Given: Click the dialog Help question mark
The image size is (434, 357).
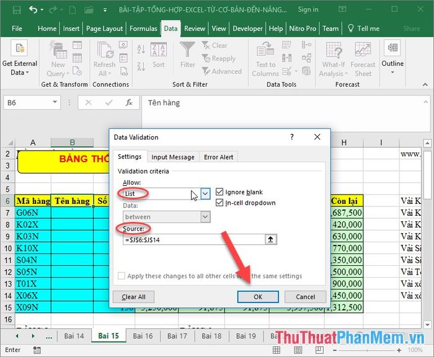Looking at the screenshot, I should (292, 137).
